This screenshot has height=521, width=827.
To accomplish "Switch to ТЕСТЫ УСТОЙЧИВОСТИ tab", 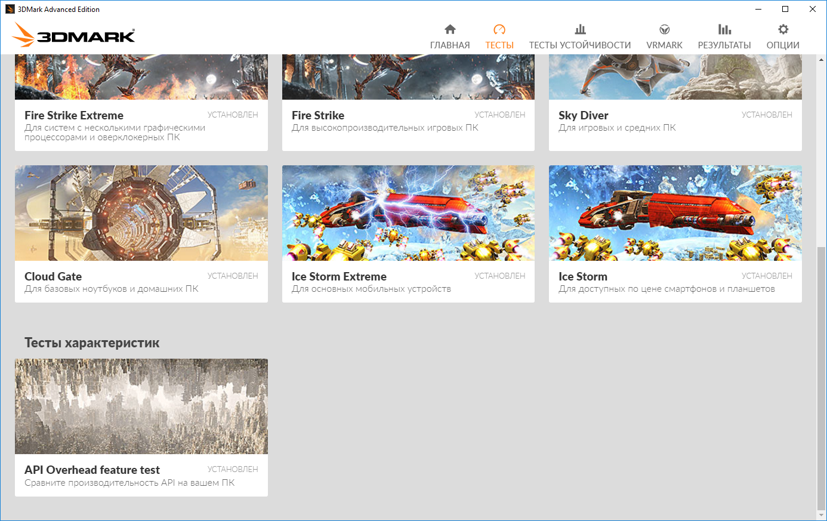I will pyautogui.click(x=580, y=45).
